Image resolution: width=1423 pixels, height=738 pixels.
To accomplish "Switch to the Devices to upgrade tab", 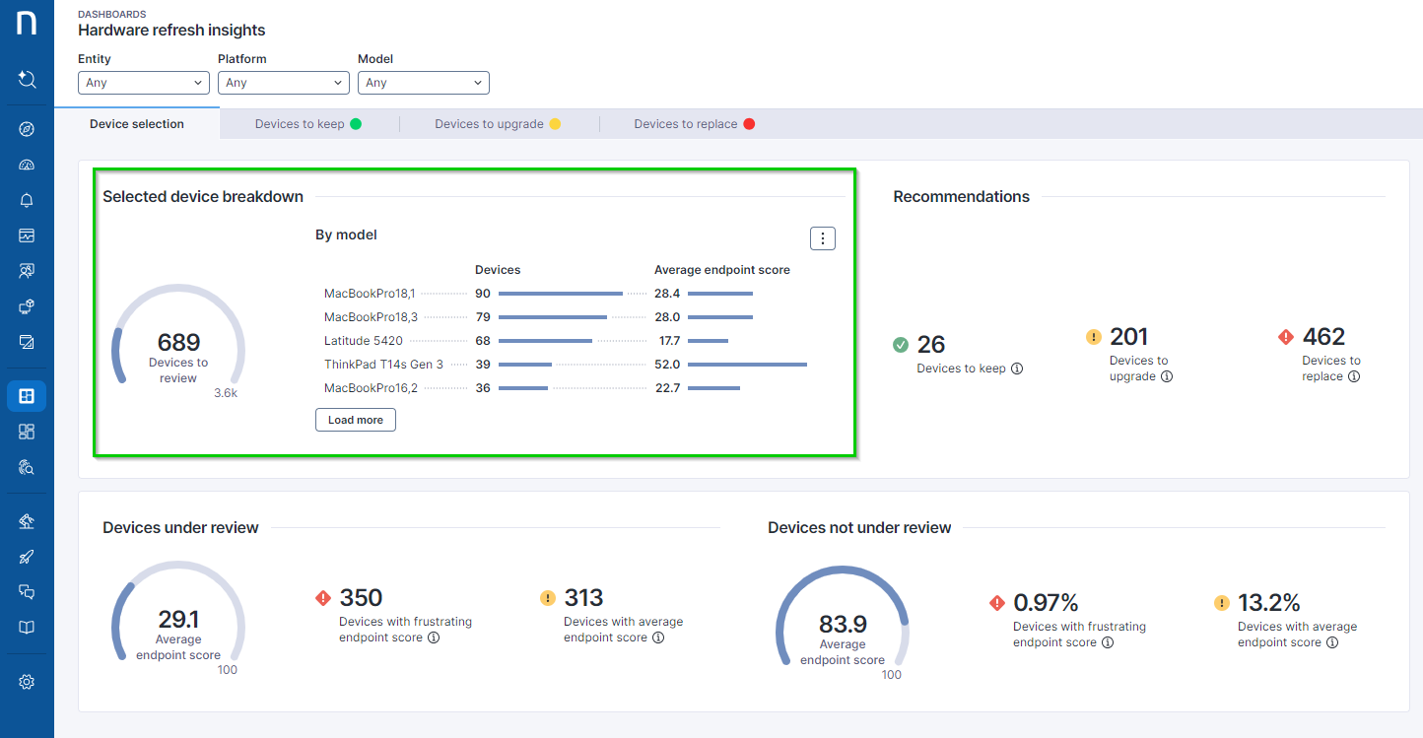I will coord(498,124).
